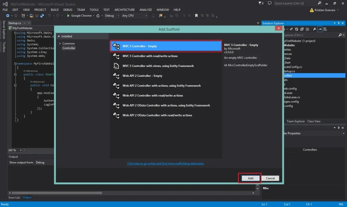Select Web API 2 Controller – Empty

coord(166,76)
